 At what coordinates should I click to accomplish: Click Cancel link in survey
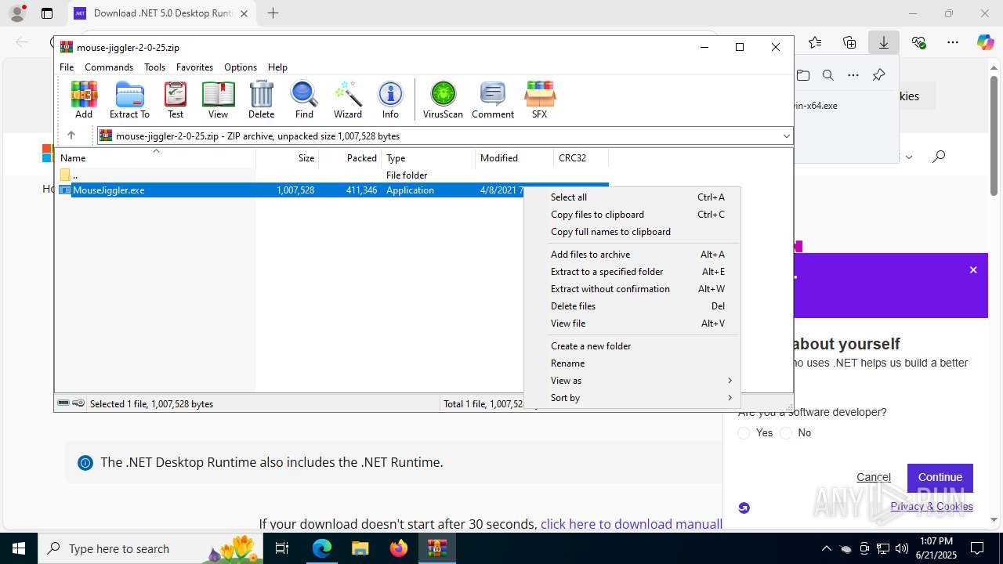coord(874,477)
